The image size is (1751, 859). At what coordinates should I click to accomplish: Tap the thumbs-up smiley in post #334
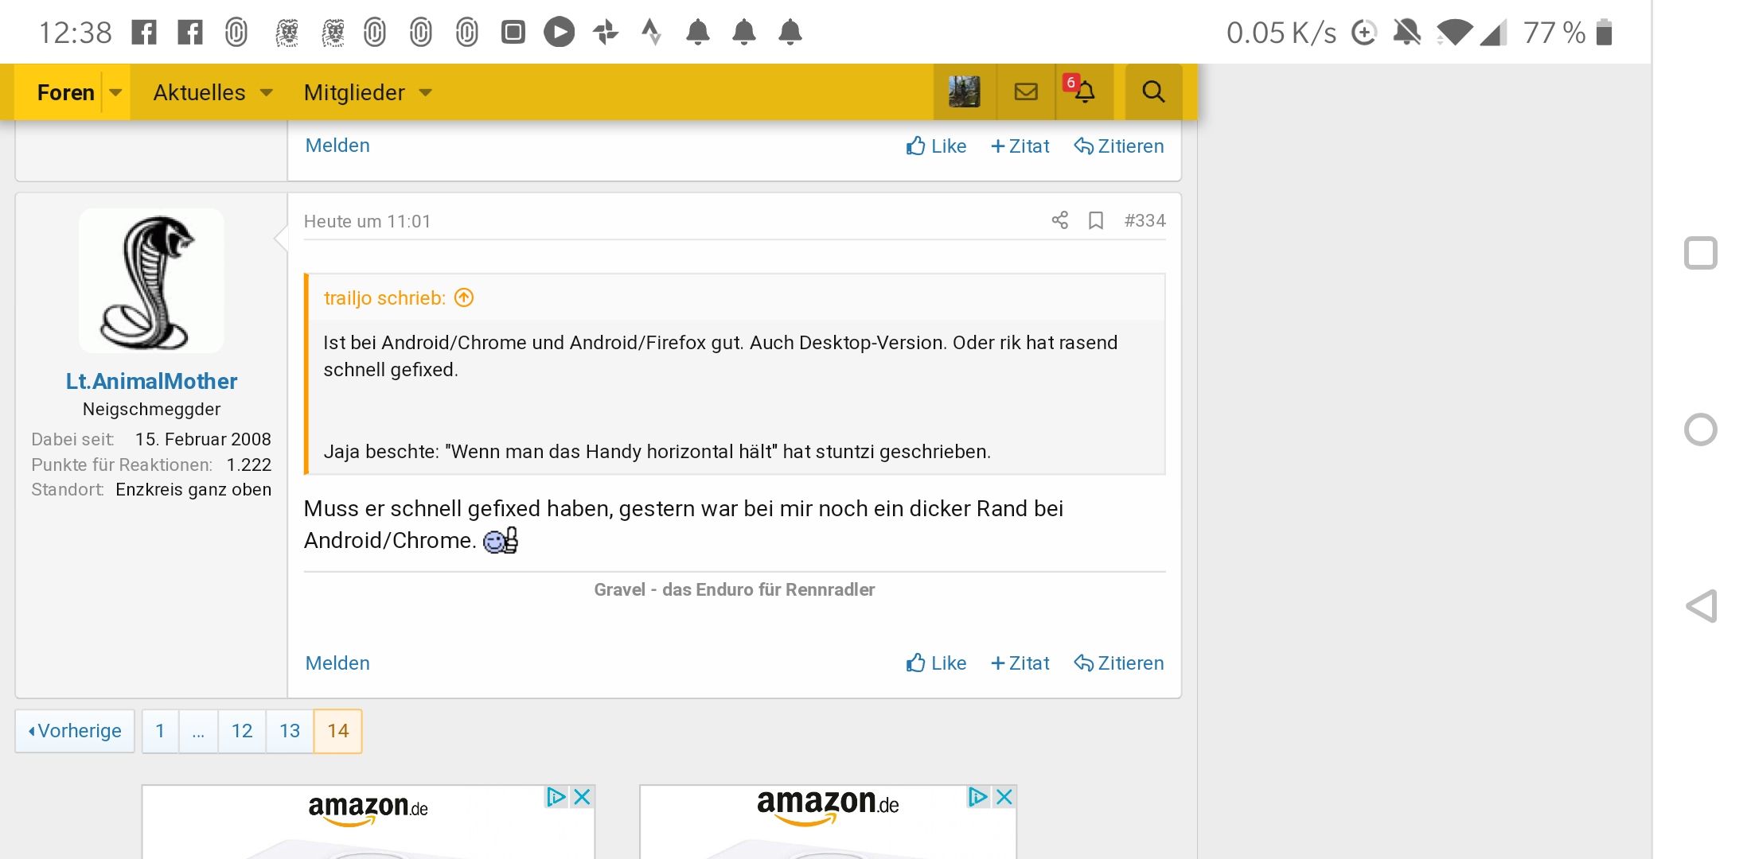pyautogui.click(x=501, y=541)
